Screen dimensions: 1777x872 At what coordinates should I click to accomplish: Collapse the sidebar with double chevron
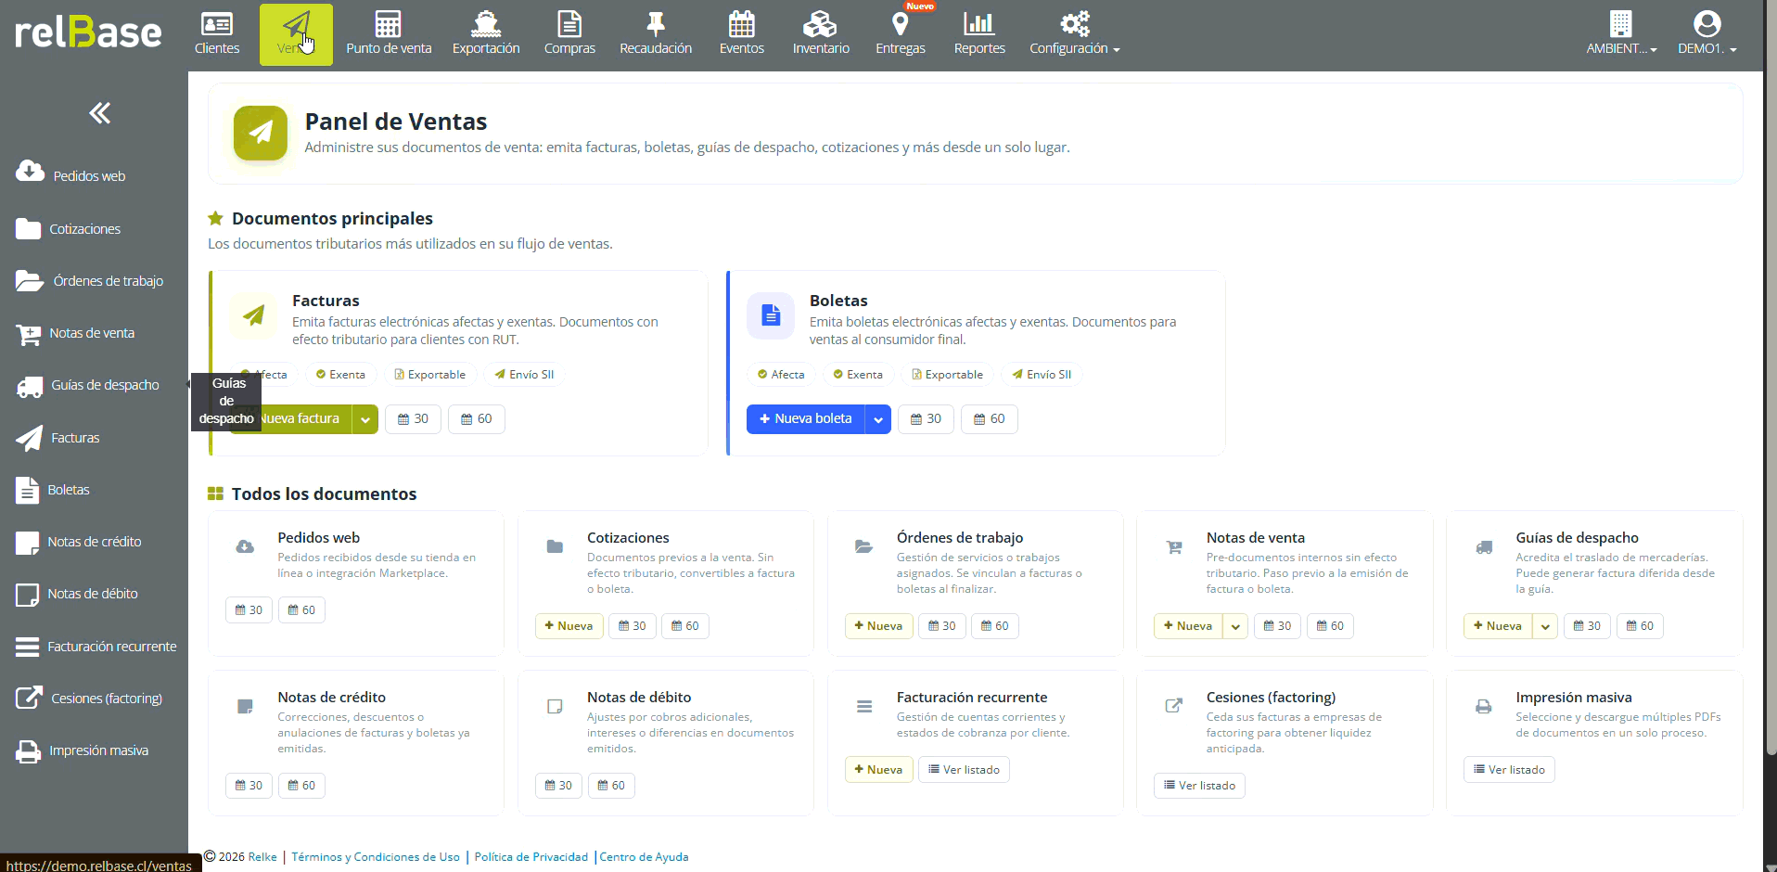pyautogui.click(x=99, y=113)
